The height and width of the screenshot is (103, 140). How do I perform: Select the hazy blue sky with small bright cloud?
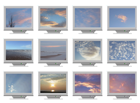pyautogui.click(x=19, y=83)
